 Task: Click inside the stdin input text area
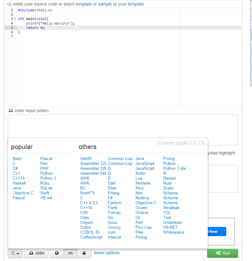pos(123,126)
